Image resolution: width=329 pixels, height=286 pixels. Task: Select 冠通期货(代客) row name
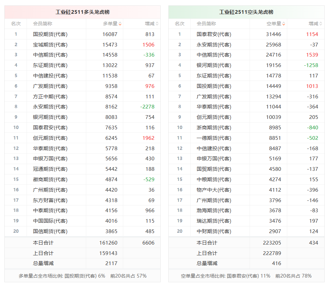50,169
